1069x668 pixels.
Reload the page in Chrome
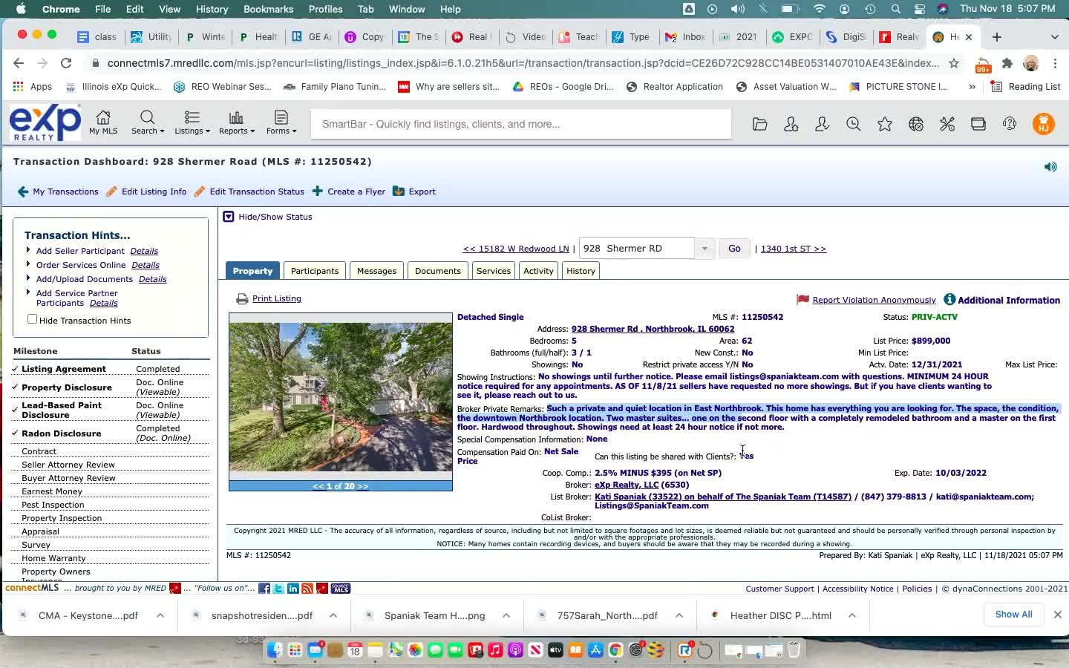click(x=66, y=63)
